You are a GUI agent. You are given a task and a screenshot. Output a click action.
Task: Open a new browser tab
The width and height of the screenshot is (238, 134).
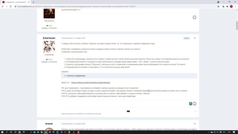click(x=33, y=2)
